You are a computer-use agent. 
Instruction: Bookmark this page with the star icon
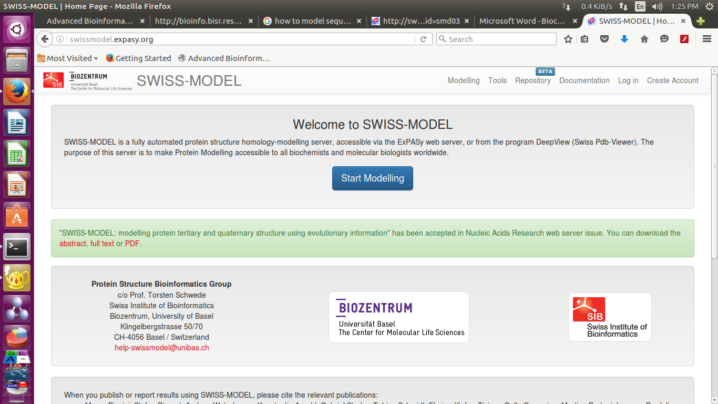click(x=567, y=39)
